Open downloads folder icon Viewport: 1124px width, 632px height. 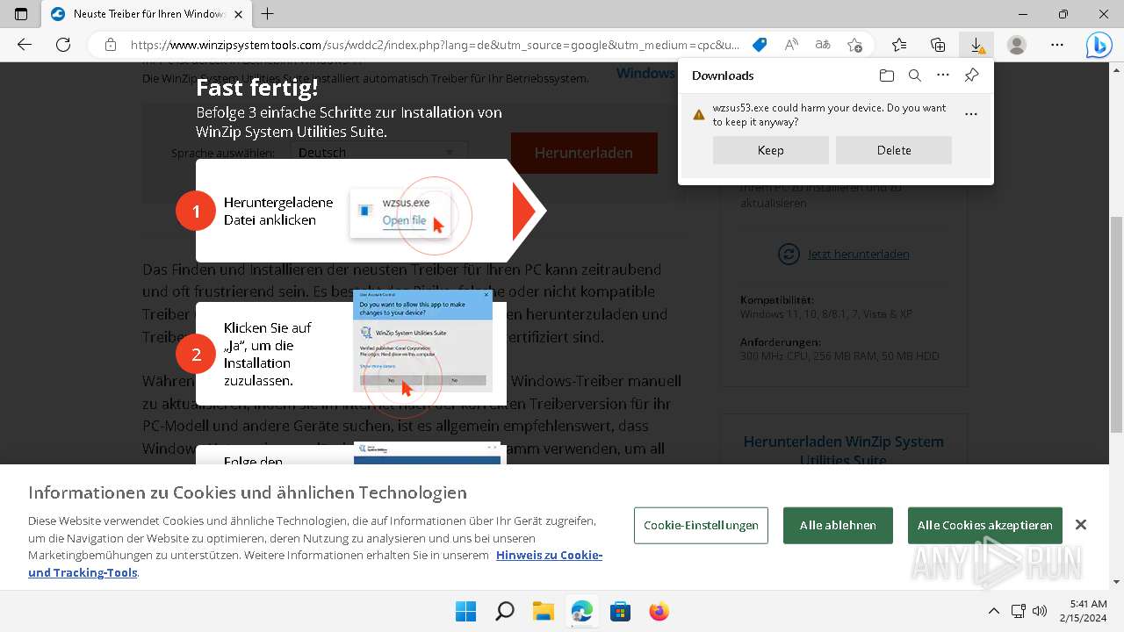[x=887, y=75]
